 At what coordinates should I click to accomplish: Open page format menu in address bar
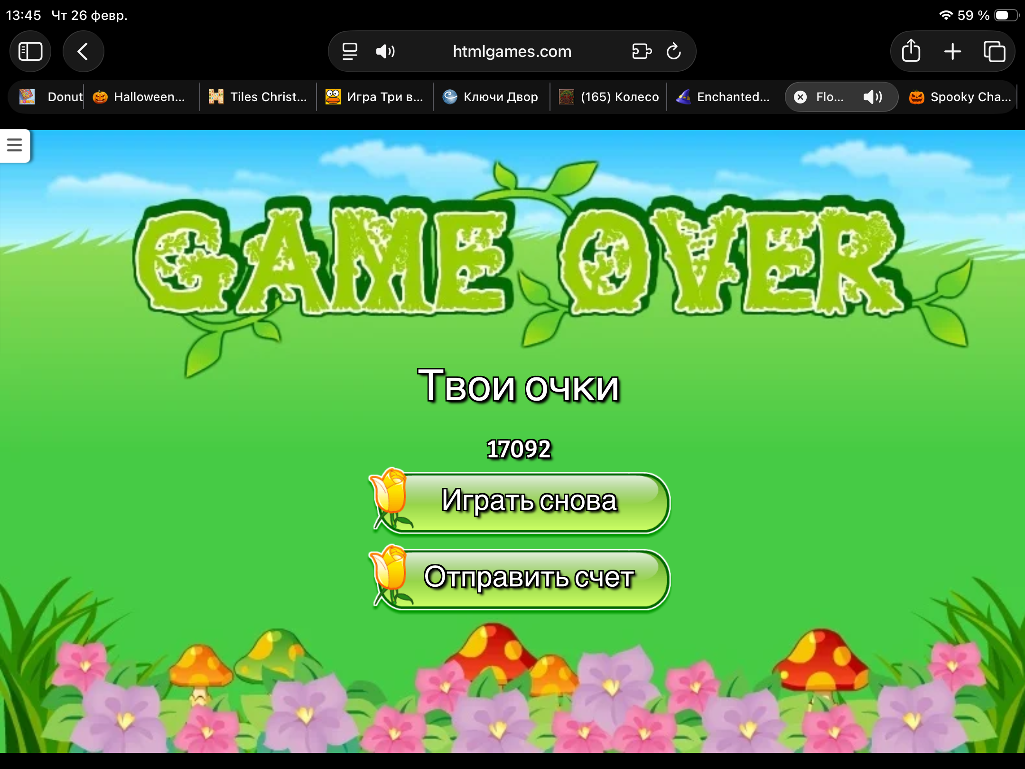pos(350,51)
